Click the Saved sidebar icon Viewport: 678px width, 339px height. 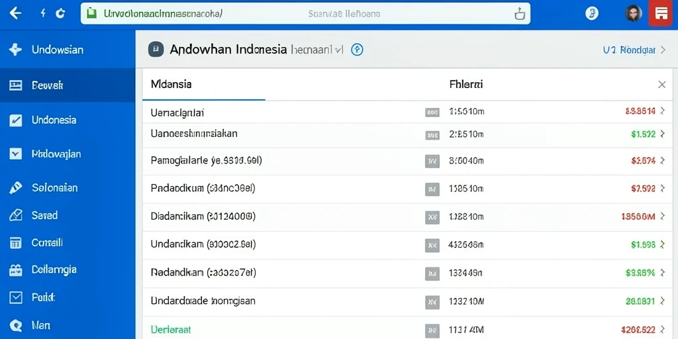pos(16,215)
